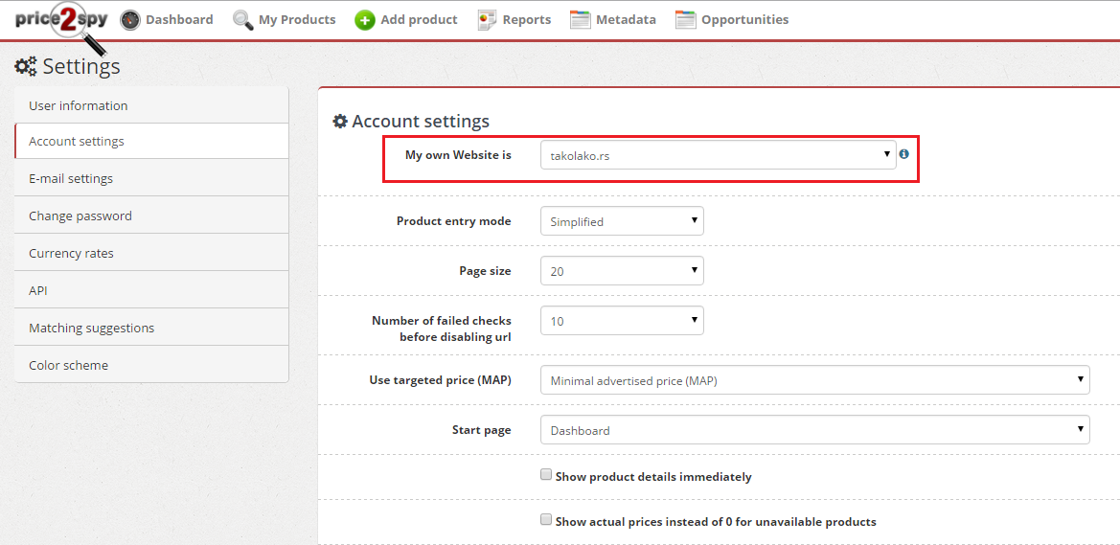Click the My Products magnifier icon
Screen dimensions: 1120x545
(243, 20)
